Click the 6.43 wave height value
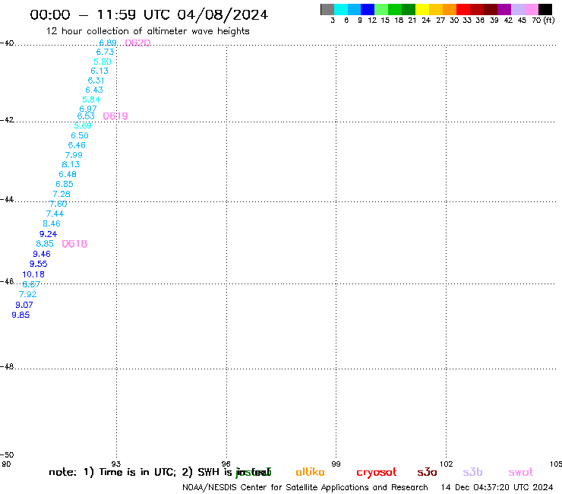Viewport: 562px width, 494px height. coord(94,90)
